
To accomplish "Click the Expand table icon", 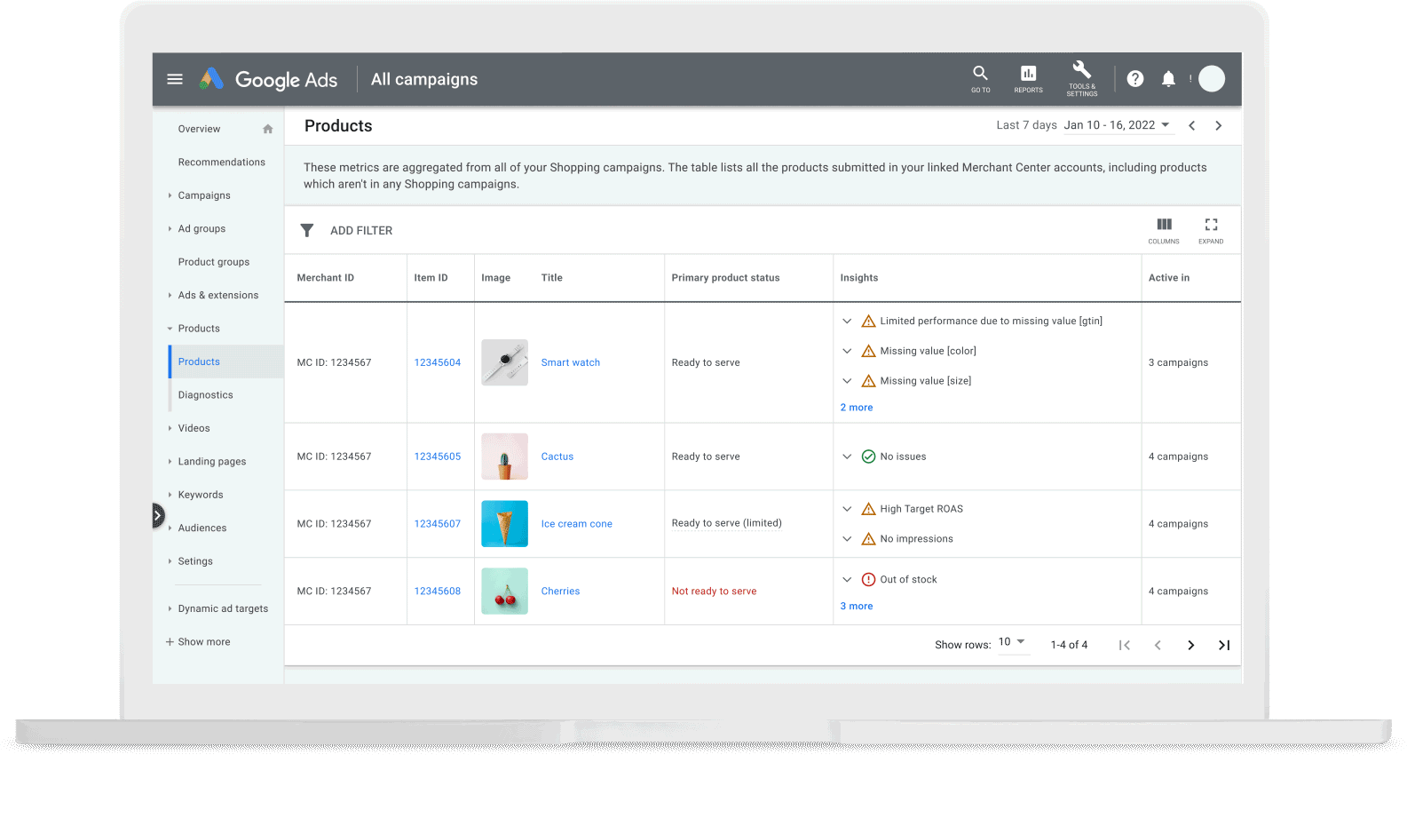I will tap(1211, 226).
